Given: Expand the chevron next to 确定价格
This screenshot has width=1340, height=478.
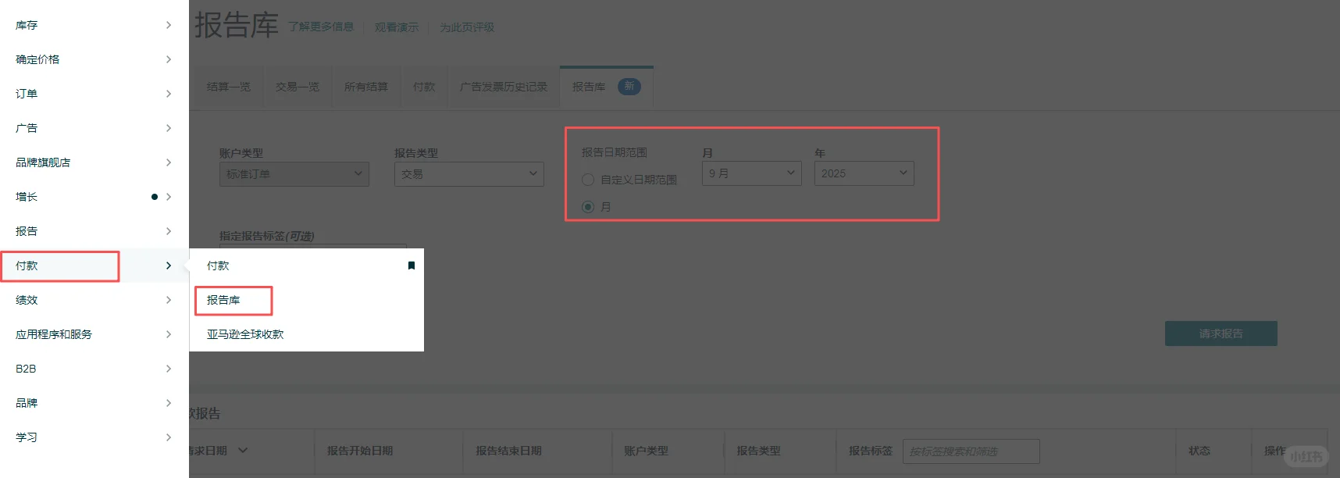Looking at the screenshot, I should 169,59.
